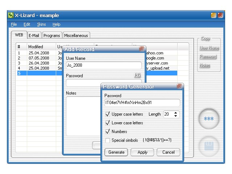The width and height of the screenshot is (232, 174).
Task: Click the Apply button
Action: [x=142, y=152]
